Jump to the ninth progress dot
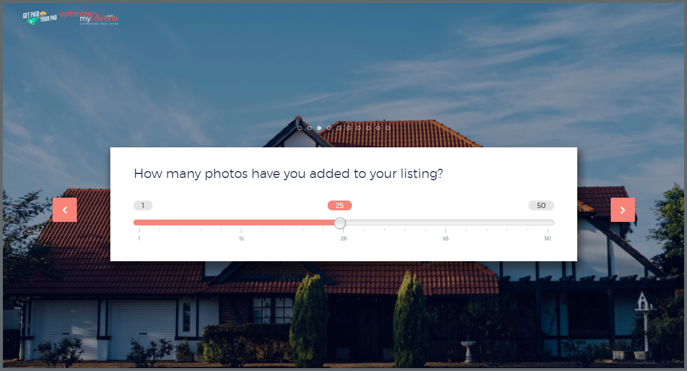Image resolution: width=687 pixels, height=371 pixels. click(x=378, y=128)
